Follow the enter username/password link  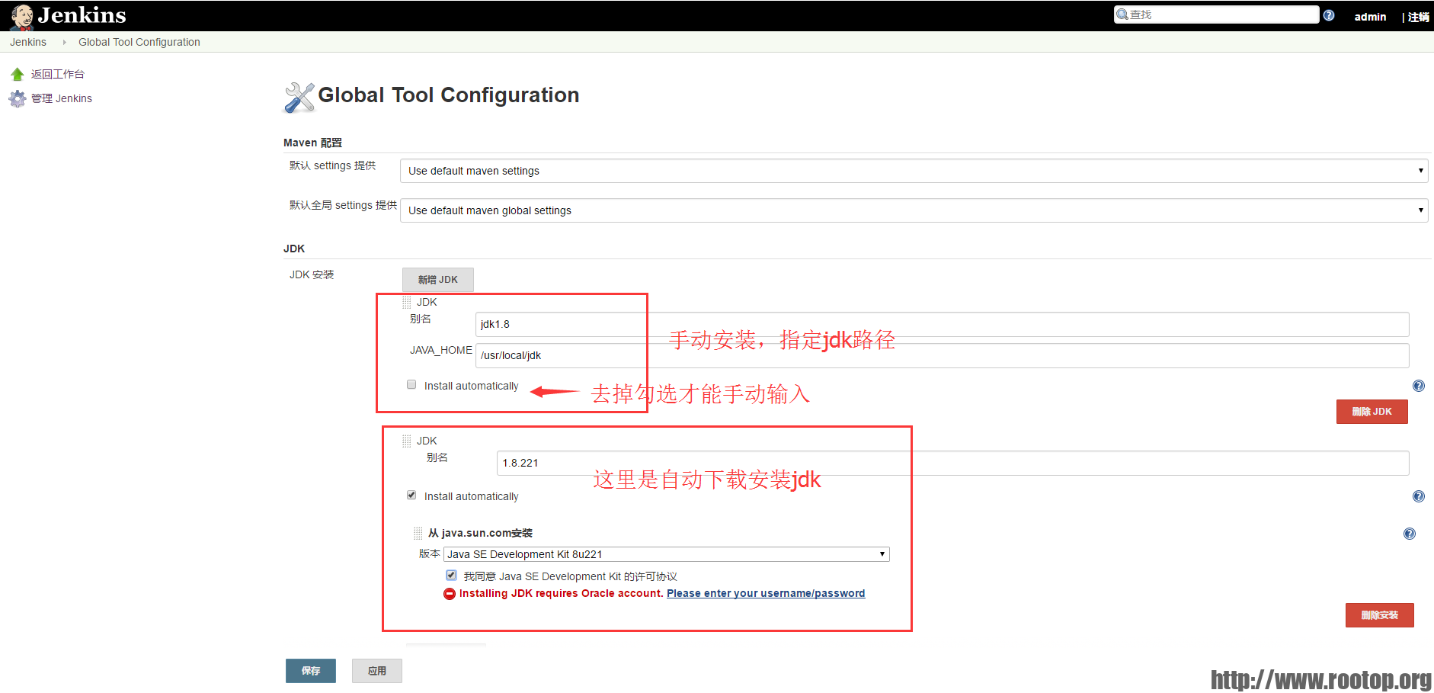pos(766,593)
